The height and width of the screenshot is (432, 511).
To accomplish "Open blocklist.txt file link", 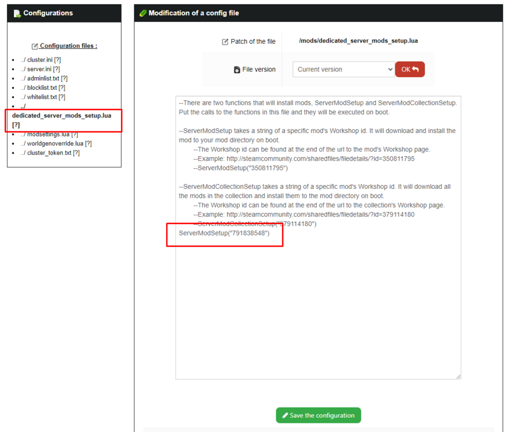I will coord(43,88).
